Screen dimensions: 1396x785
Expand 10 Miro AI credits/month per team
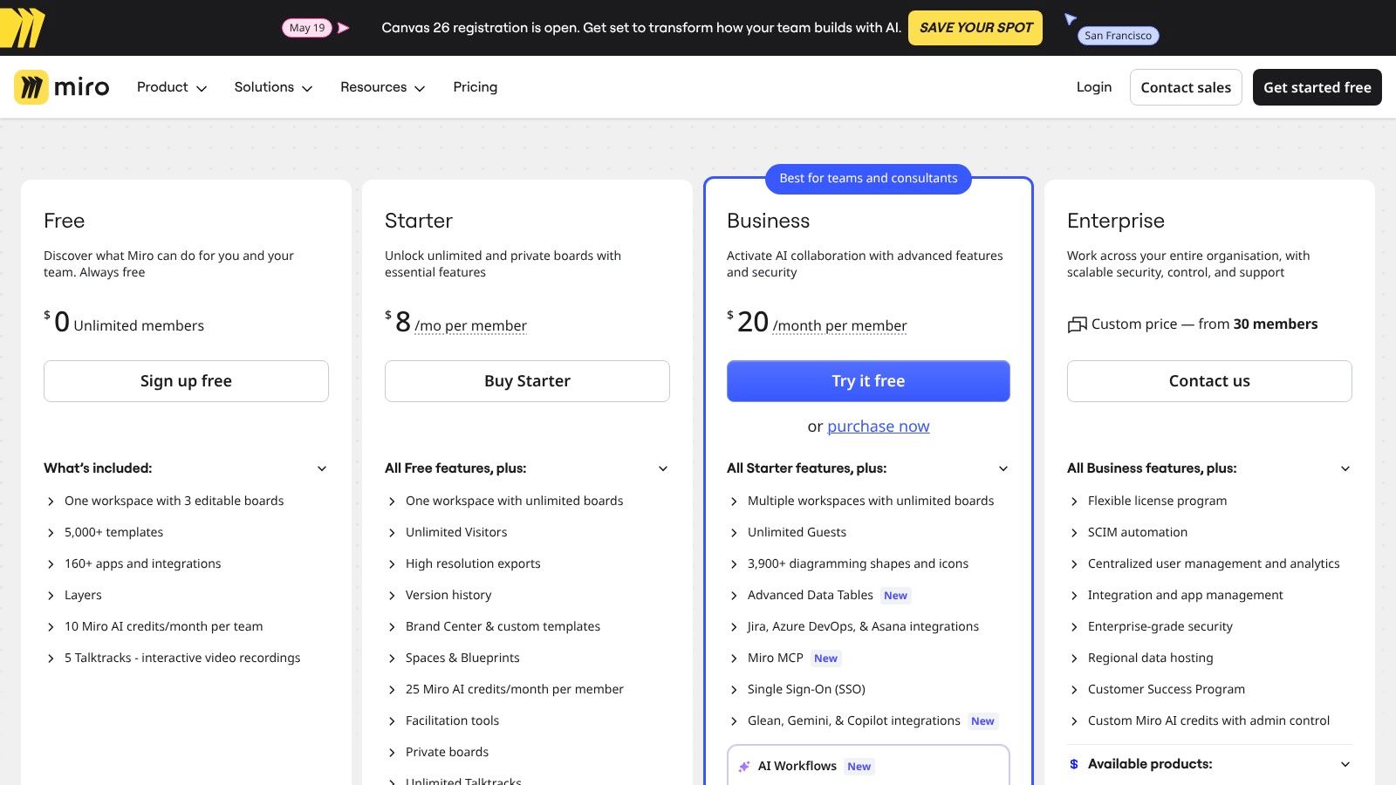click(154, 626)
